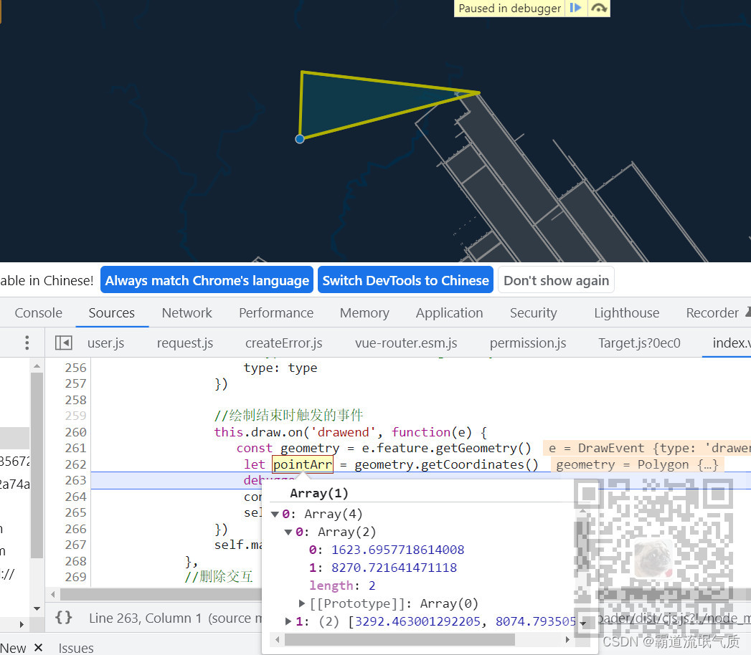Click the length: 2 property
The width and height of the screenshot is (751, 655).
(x=342, y=585)
